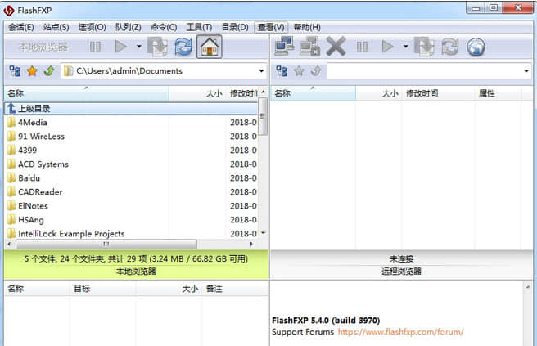Refresh the local browser file list
The width and height of the screenshot is (537, 346).
pyautogui.click(x=183, y=47)
